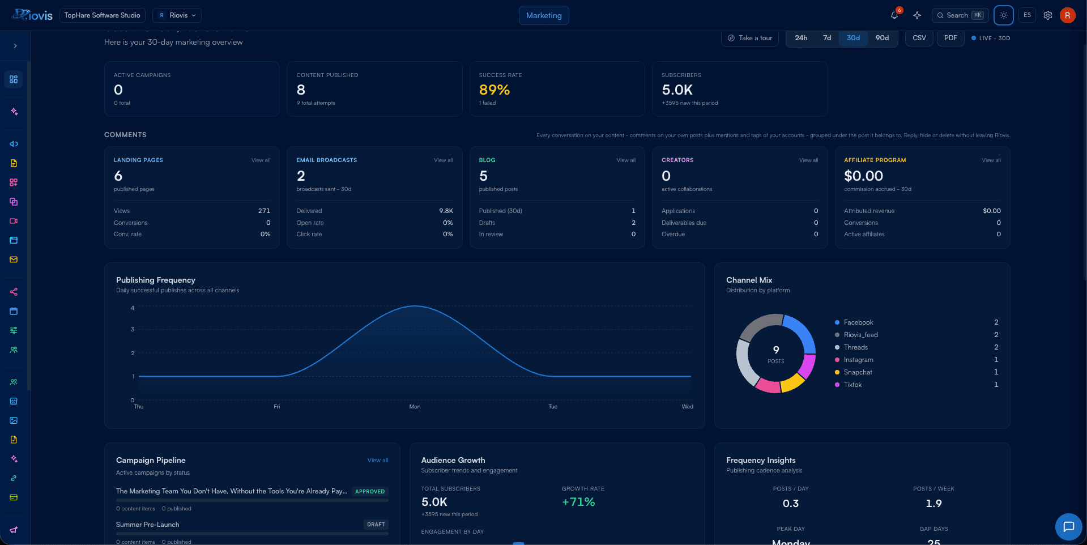Select the 7d time range
Viewport: 1087px width, 545px height.
(x=827, y=38)
